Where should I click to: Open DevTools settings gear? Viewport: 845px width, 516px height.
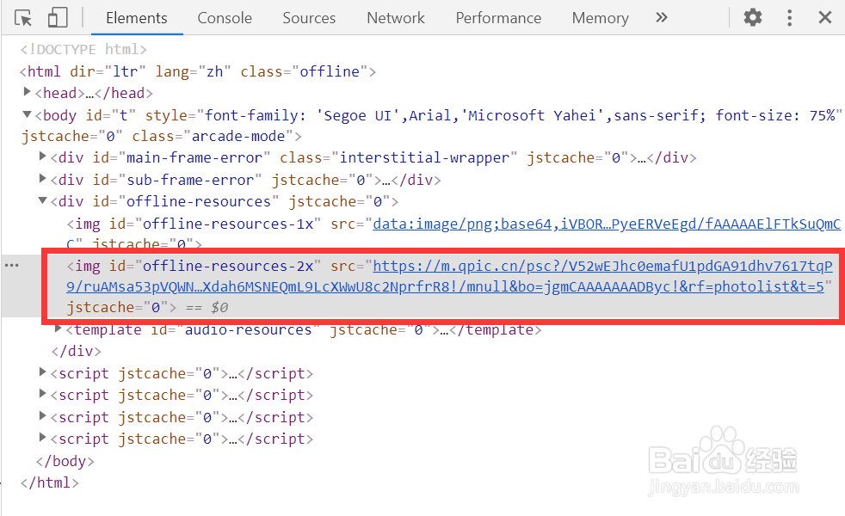(753, 18)
